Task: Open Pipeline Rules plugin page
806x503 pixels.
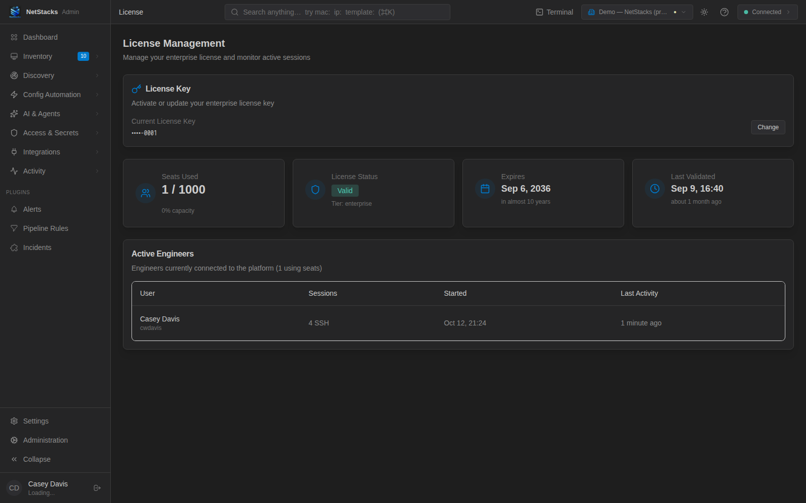Action: coord(55,228)
